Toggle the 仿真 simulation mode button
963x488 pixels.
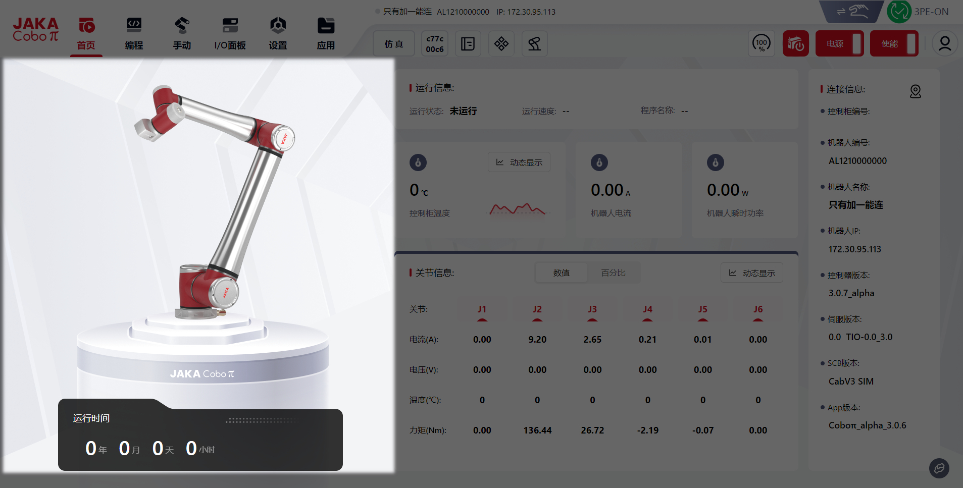click(x=393, y=44)
